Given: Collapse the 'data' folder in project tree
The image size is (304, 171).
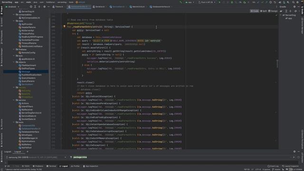Looking at the screenshot, I should click(x=14, y=21).
